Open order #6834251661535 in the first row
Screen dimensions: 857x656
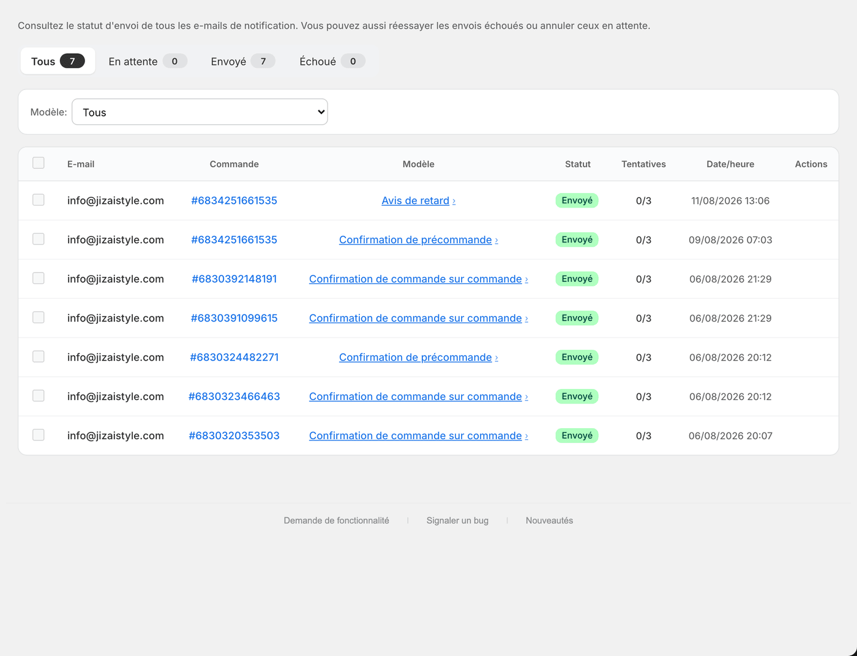pyautogui.click(x=234, y=200)
